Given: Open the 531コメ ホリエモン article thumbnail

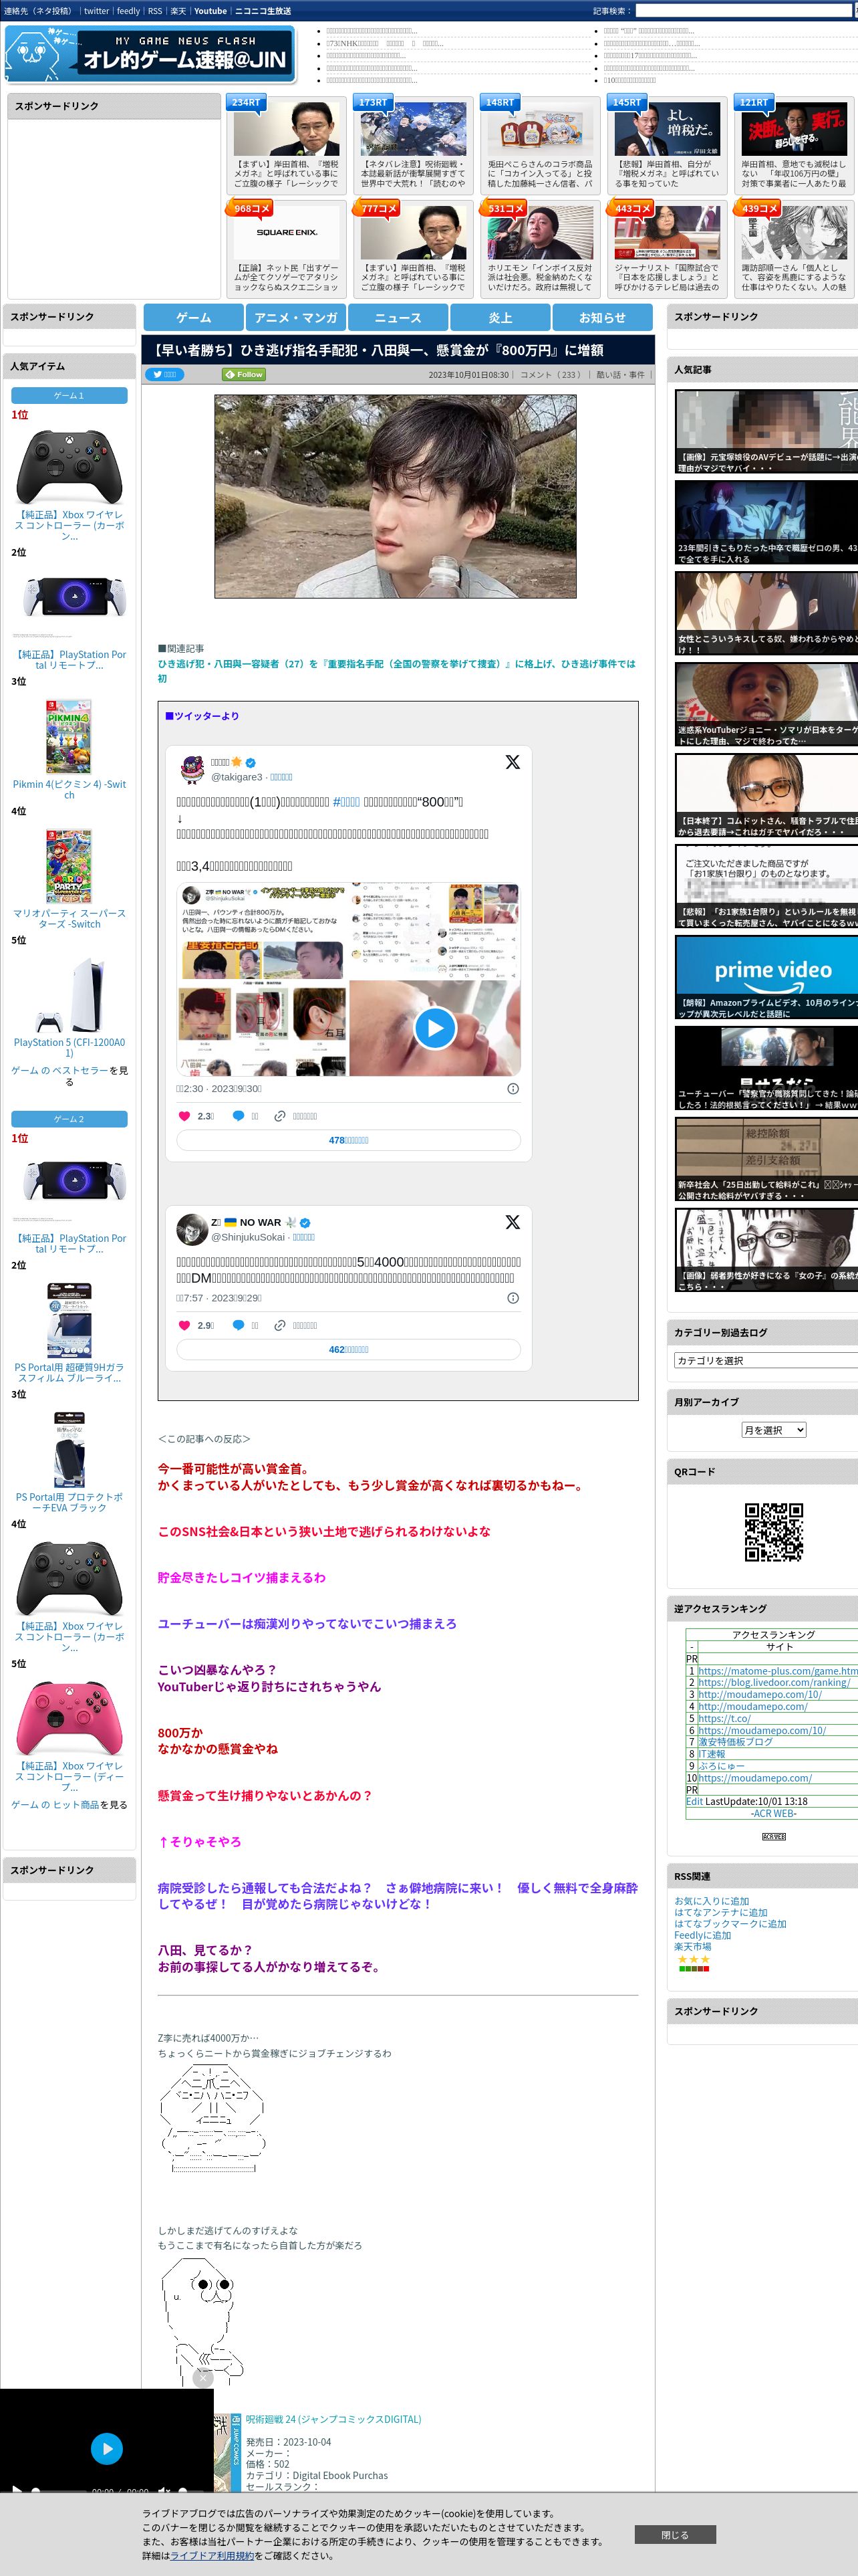Looking at the screenshot, I should pyautogui.click(x=541, y=233).
